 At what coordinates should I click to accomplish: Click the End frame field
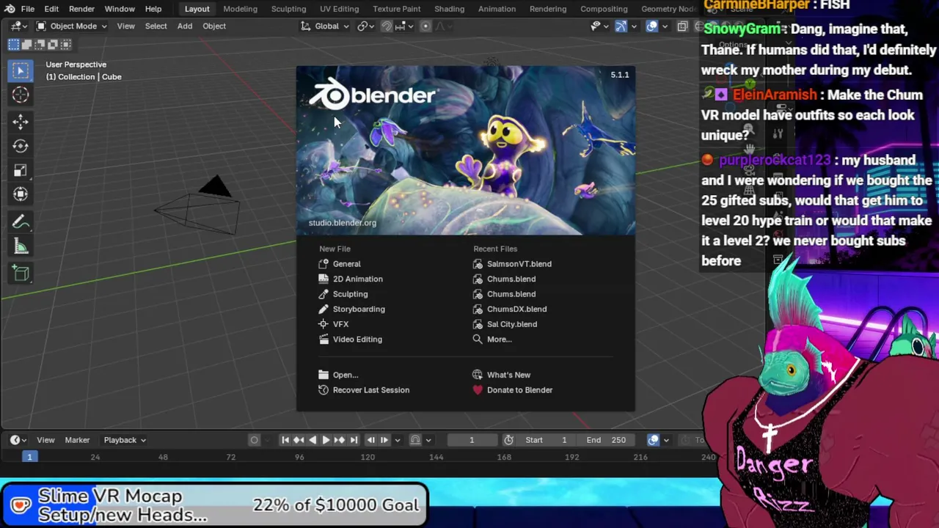[x=606, y=440]
